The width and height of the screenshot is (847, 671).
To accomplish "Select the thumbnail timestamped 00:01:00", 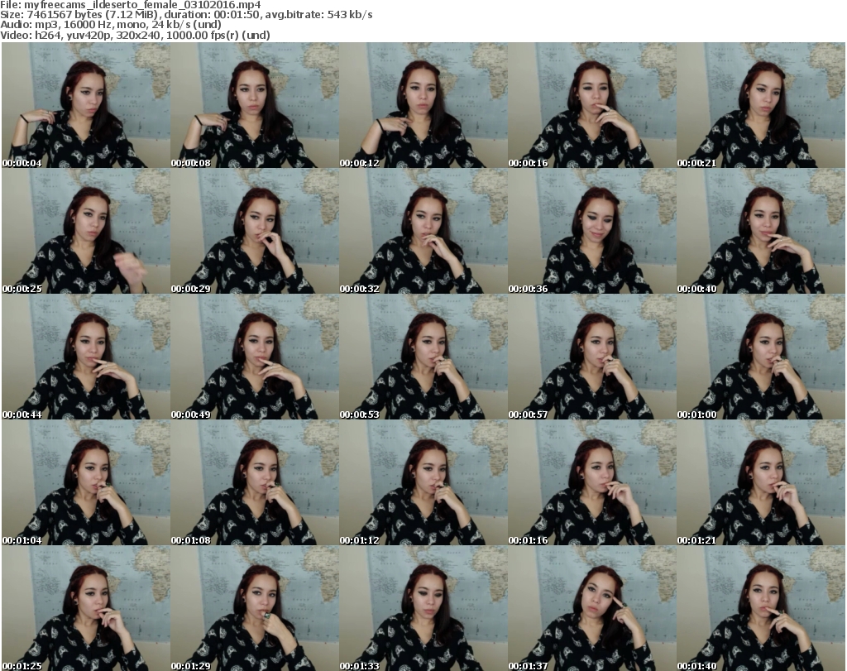I will [x=761, y=357].
